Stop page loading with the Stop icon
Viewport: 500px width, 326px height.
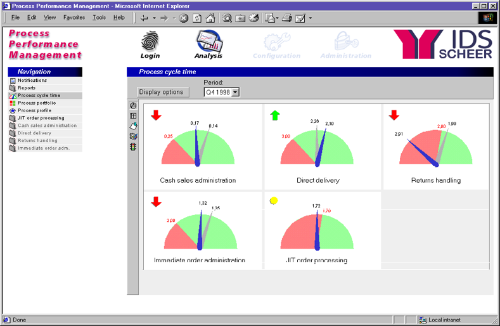pos(184,18)
